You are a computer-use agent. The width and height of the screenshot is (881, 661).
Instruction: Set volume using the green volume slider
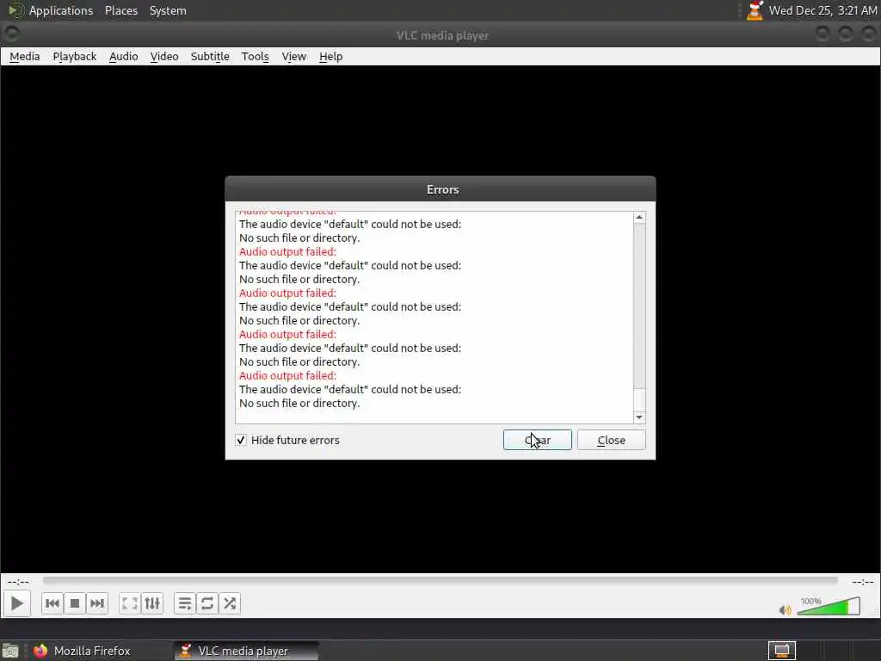[x=829, y=607]
